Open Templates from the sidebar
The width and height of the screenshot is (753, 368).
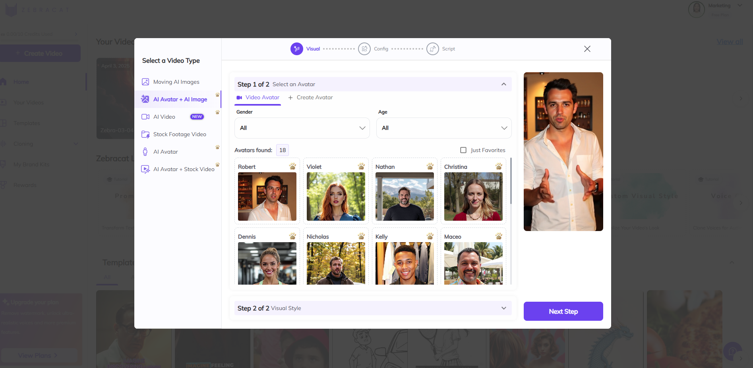pyautogui.click(x=27, y=123)
